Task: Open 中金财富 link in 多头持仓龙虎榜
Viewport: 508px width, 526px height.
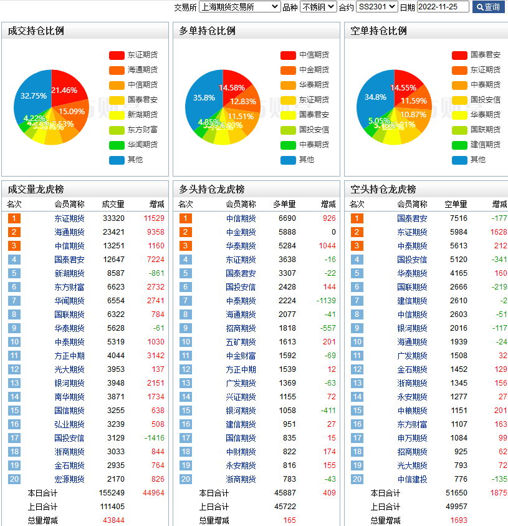Action: pyautogui.click(x=241, y=356)
